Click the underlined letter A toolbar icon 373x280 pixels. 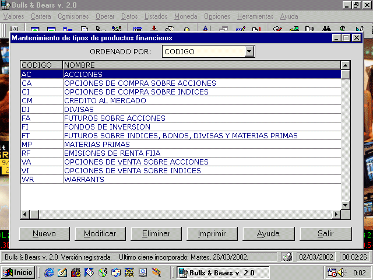[x=206, y=29]
